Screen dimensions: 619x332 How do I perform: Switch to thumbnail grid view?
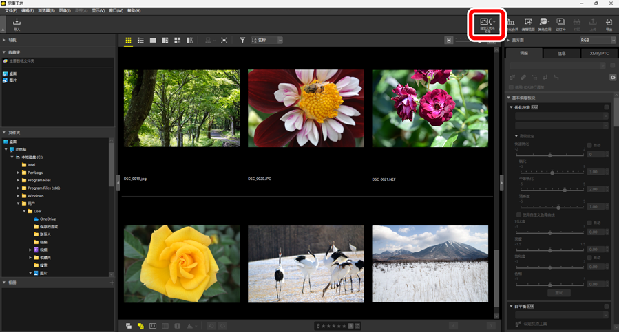click(128, 41)
